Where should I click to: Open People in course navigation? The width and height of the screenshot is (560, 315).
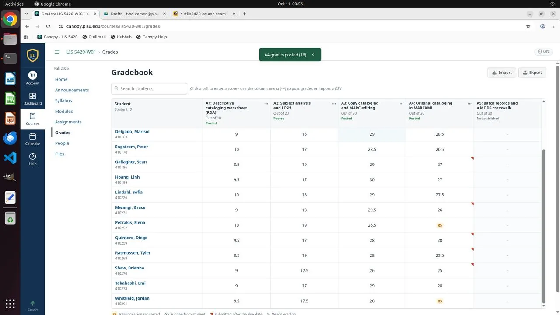pyautogui.click(x=62, y=143)
